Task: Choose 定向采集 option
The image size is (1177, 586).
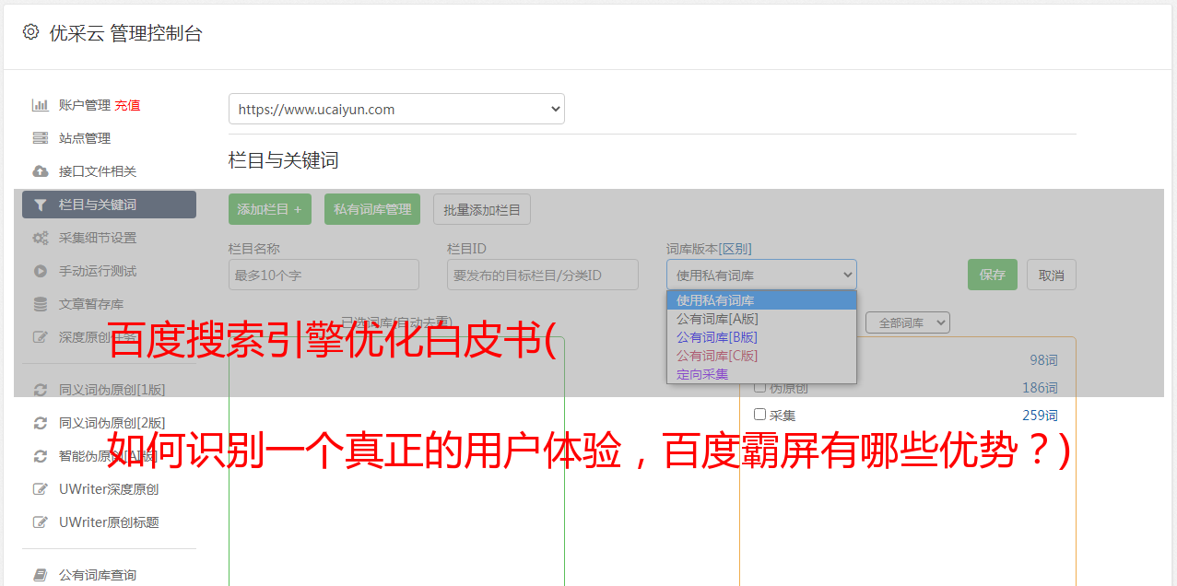Action: coord(761,374)
